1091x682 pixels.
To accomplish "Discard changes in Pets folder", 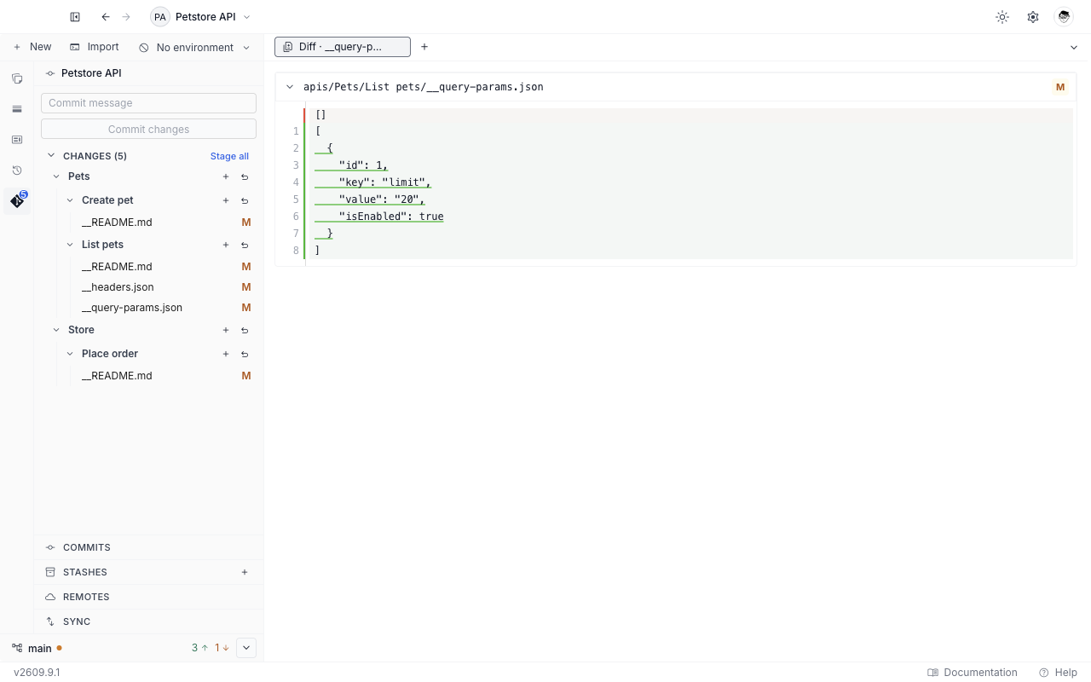I will (245, 176).
